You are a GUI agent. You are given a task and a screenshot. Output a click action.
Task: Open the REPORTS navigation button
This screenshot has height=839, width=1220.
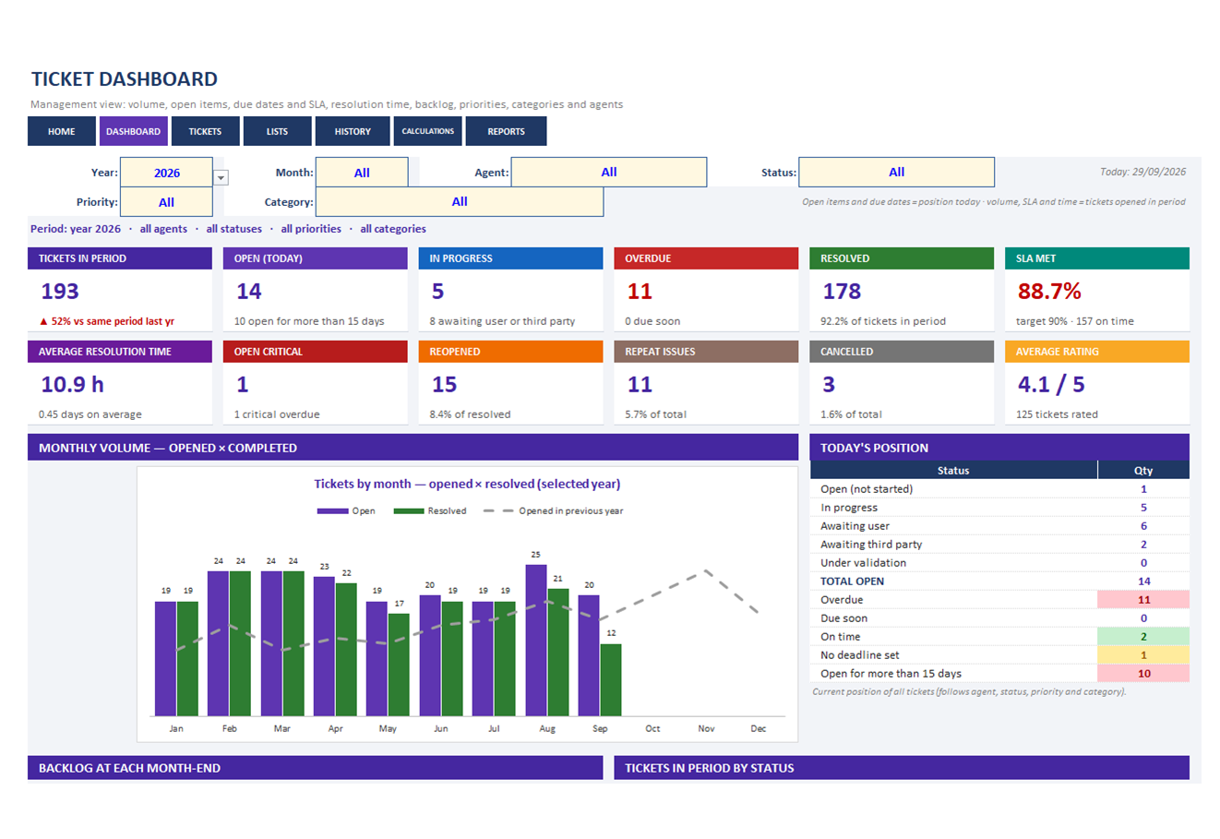point(506,131)
